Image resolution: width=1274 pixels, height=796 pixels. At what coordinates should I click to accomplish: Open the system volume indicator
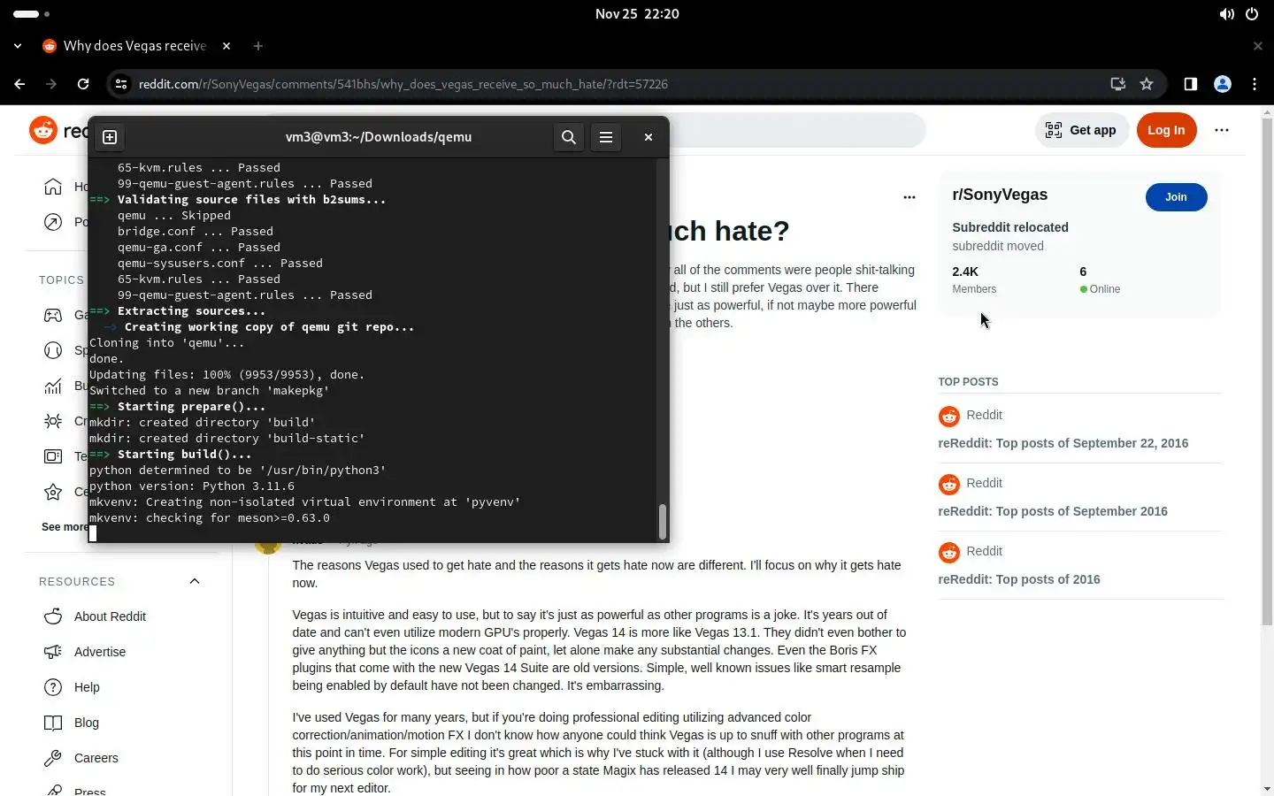tap(1227, 14)
